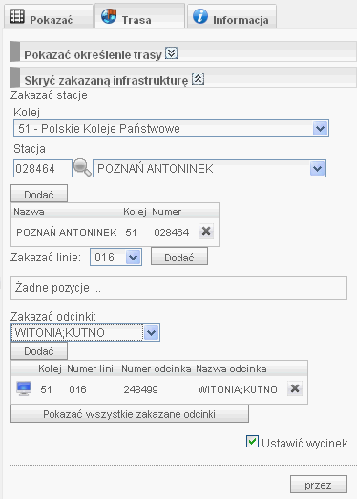
Task: Expand Pokazać określenie trasy section
Action: [171, 53]
